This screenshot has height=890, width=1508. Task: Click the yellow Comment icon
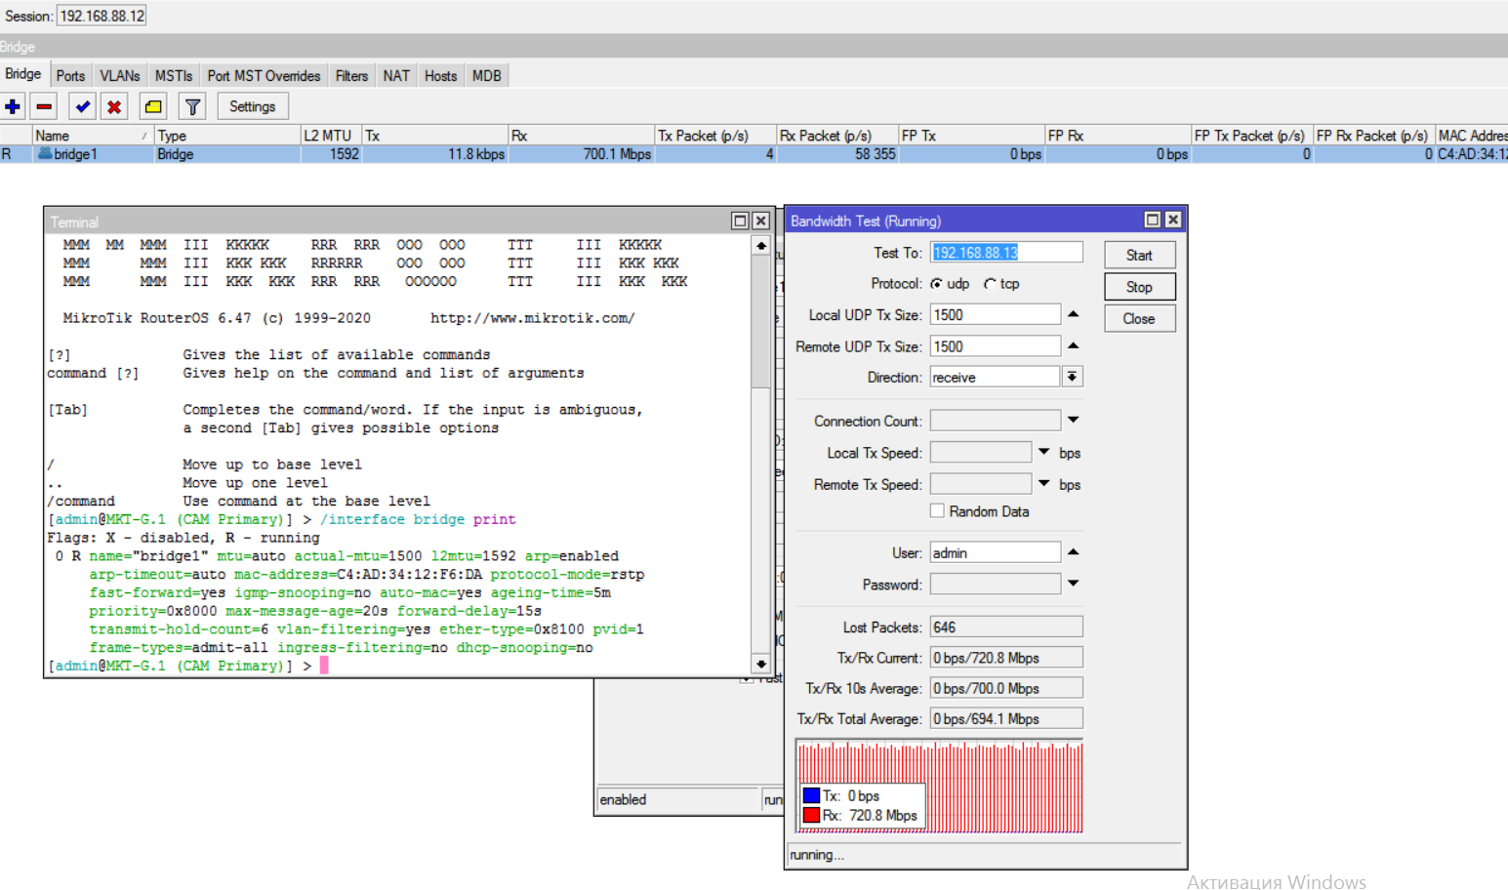153,106
